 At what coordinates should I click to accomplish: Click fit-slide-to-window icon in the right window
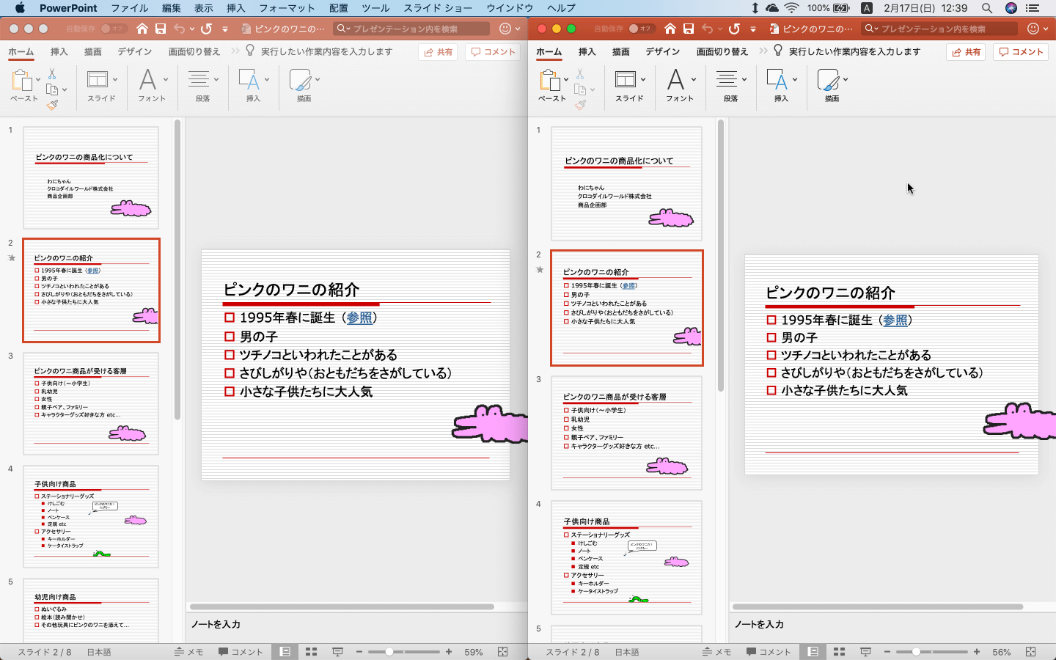tap(1031, 652)
